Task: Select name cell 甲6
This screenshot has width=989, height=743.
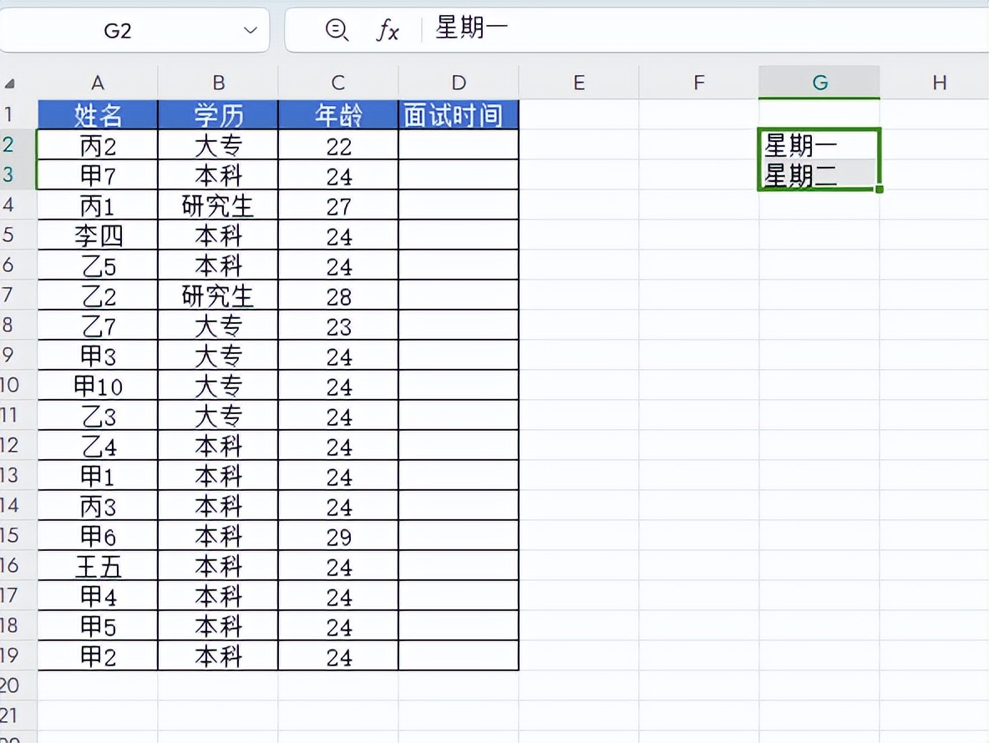Action: pos(97,536)
